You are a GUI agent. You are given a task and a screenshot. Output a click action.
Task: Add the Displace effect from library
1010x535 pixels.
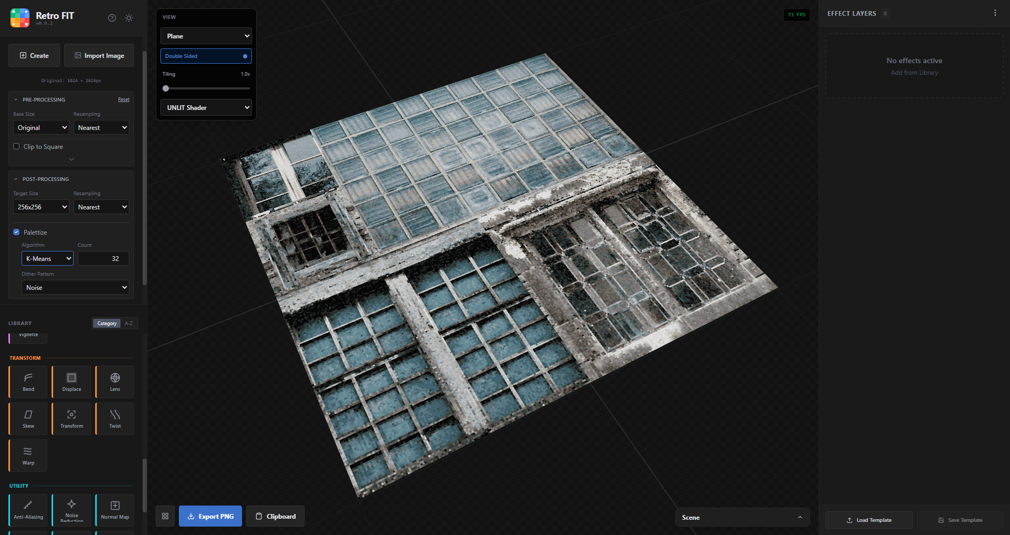pyautogui.click(x=72, y=382)
